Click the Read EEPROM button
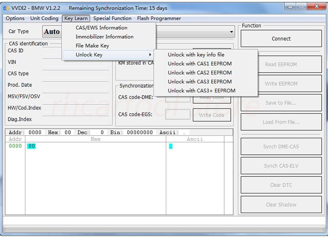Viewport: 328px width, 238px height. coord(290,65)
